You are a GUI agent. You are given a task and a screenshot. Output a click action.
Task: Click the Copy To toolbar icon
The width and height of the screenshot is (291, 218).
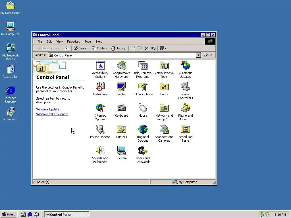[140, 48]
